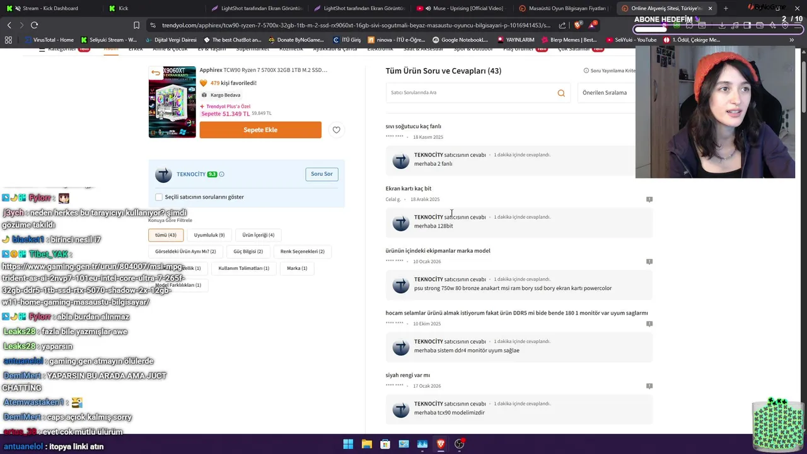
Task: Click the 'Soru Sor' button
Action: [322, 174]
